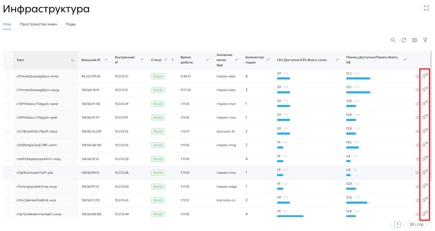This screenshot has width=435, height=231.
Task: Expand sort options for Внешний IP column
Action: 106,60
